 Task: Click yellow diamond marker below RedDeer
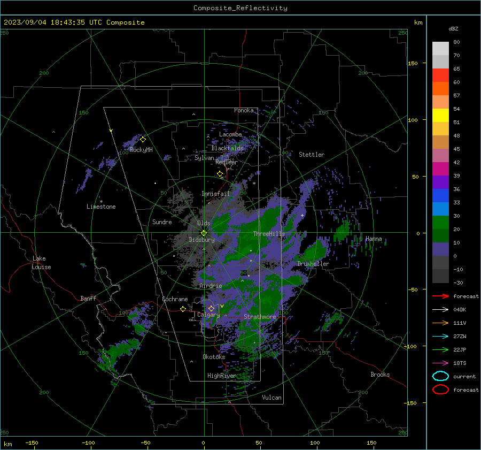point(220,174)
